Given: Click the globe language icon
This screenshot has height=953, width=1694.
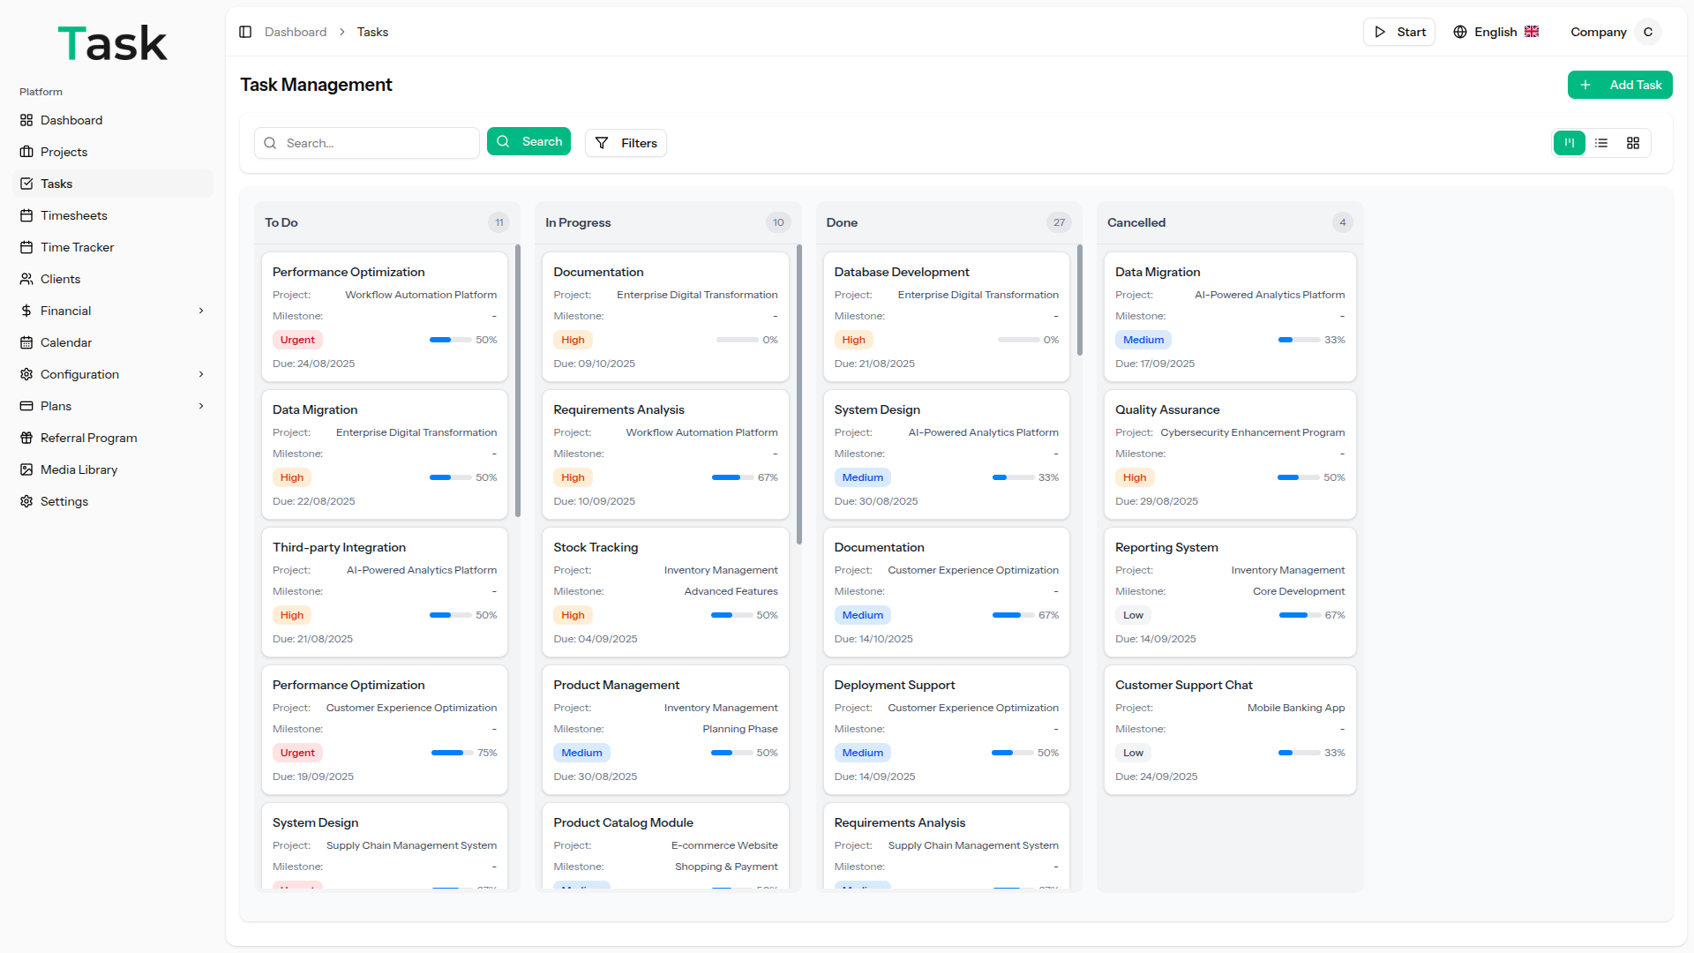Looking at the screenshot, I should pyautogui.click(x=1460, y=32).
